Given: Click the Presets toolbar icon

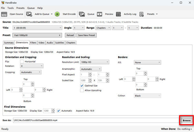Looking at the screenshot, I should coord(143,14).
